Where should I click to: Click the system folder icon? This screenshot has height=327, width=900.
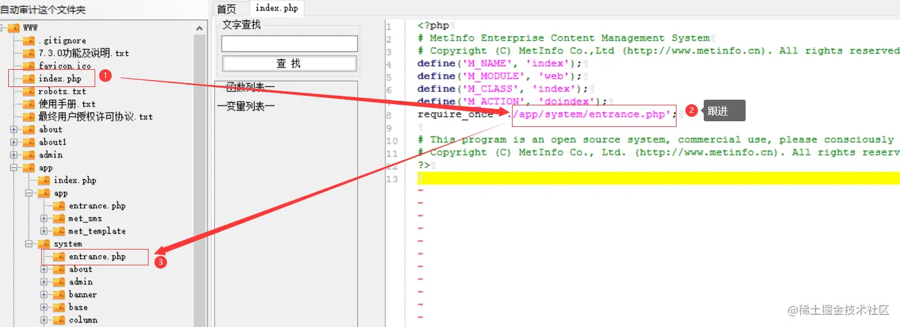coord(44,244)
